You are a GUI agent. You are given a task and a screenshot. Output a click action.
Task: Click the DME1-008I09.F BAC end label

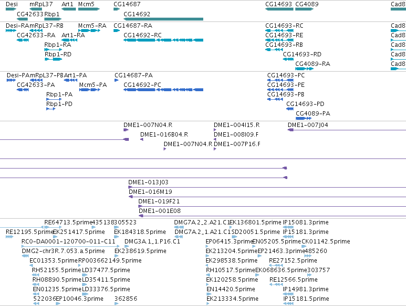pos(236,135)
